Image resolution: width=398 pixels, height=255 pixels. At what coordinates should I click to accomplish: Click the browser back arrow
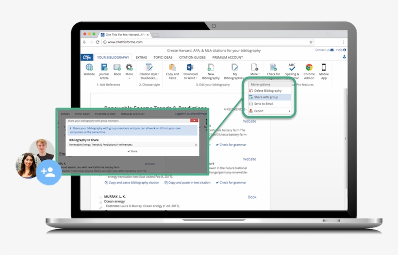85,42
